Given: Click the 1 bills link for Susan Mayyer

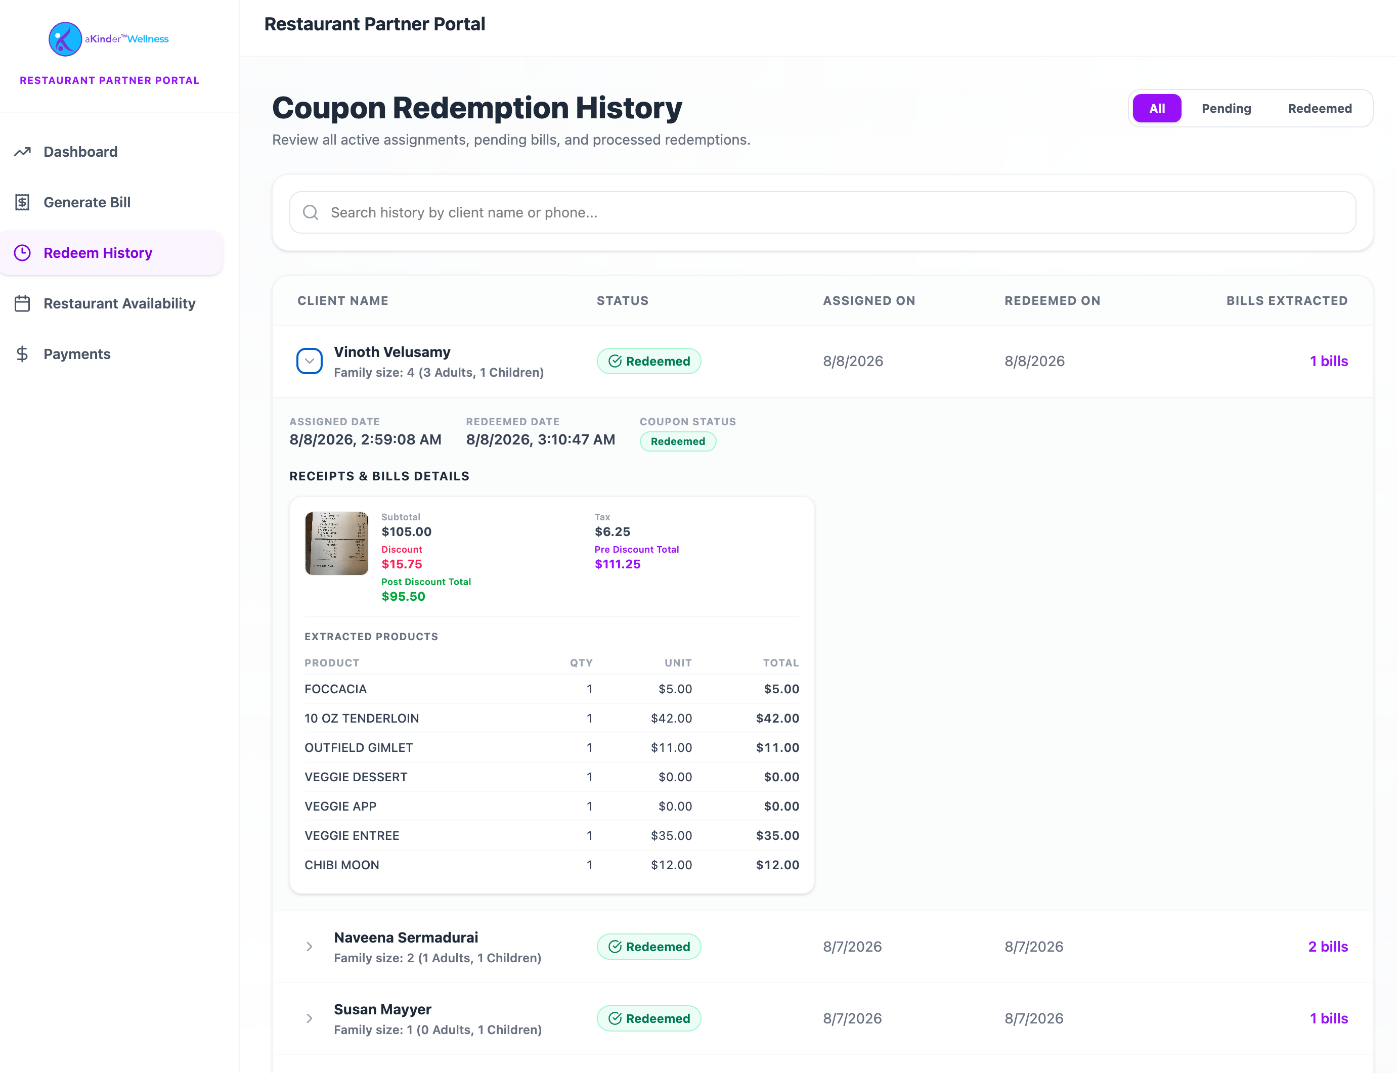Looking at the screenshot, I should (x=1329, y=1019).
